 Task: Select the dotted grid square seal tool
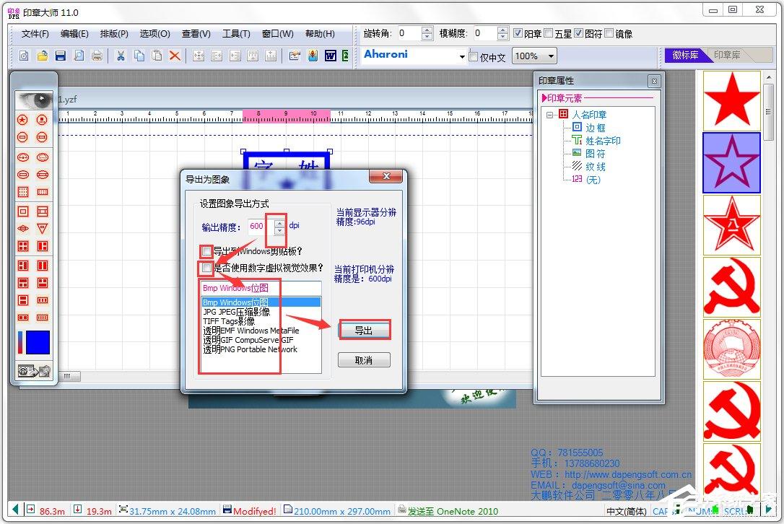pos(23,192)
